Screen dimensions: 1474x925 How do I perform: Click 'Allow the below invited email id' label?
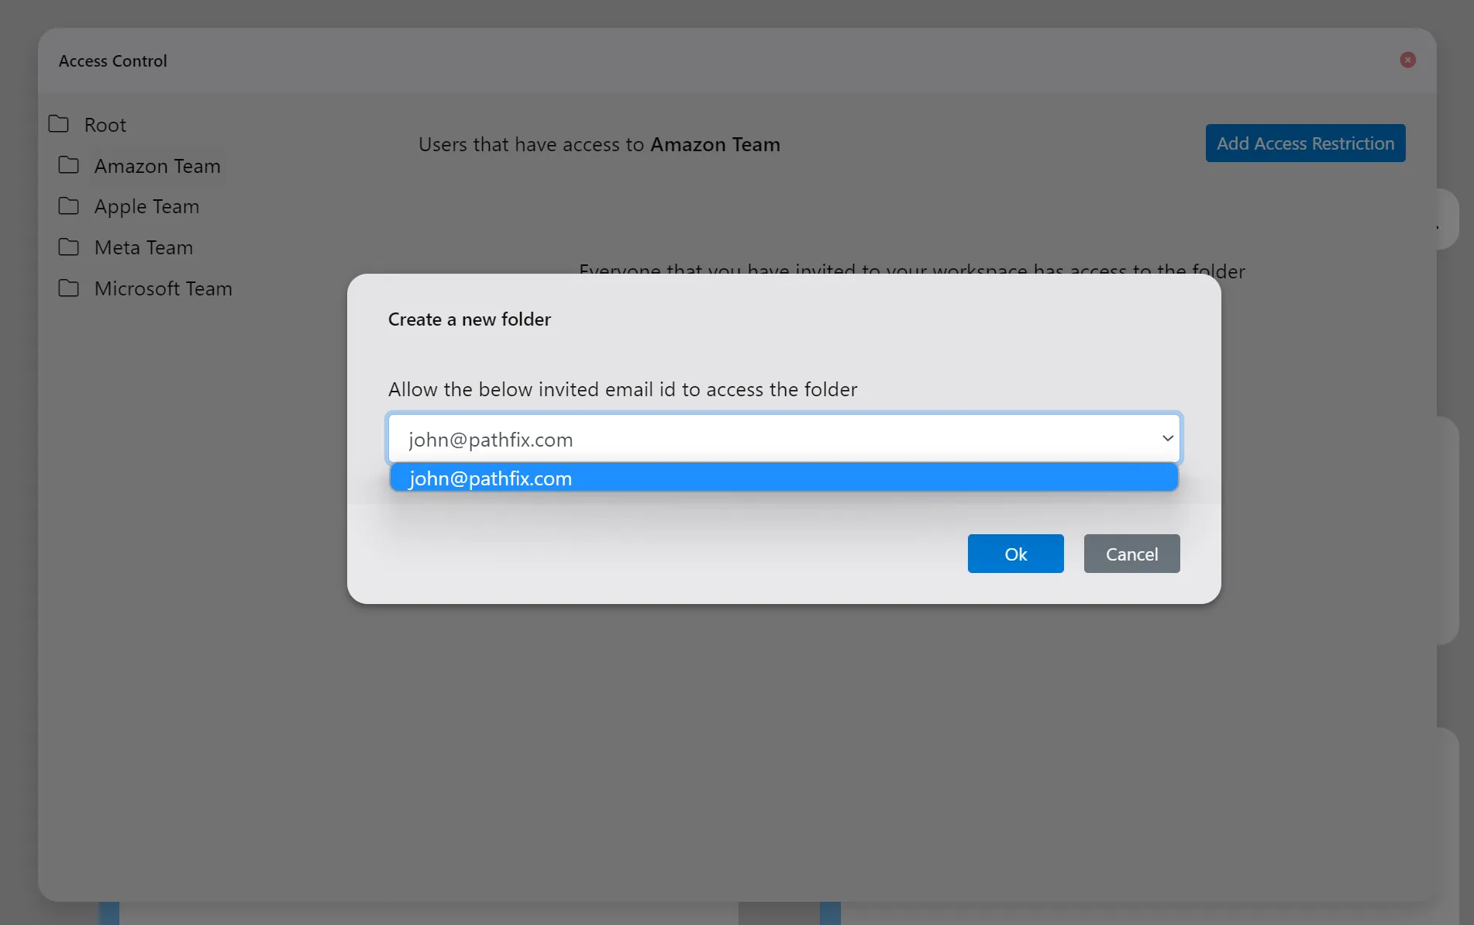coord(622,389)
